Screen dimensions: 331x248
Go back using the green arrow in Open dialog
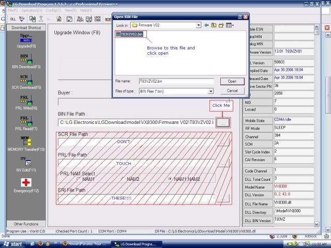(206, 25)
